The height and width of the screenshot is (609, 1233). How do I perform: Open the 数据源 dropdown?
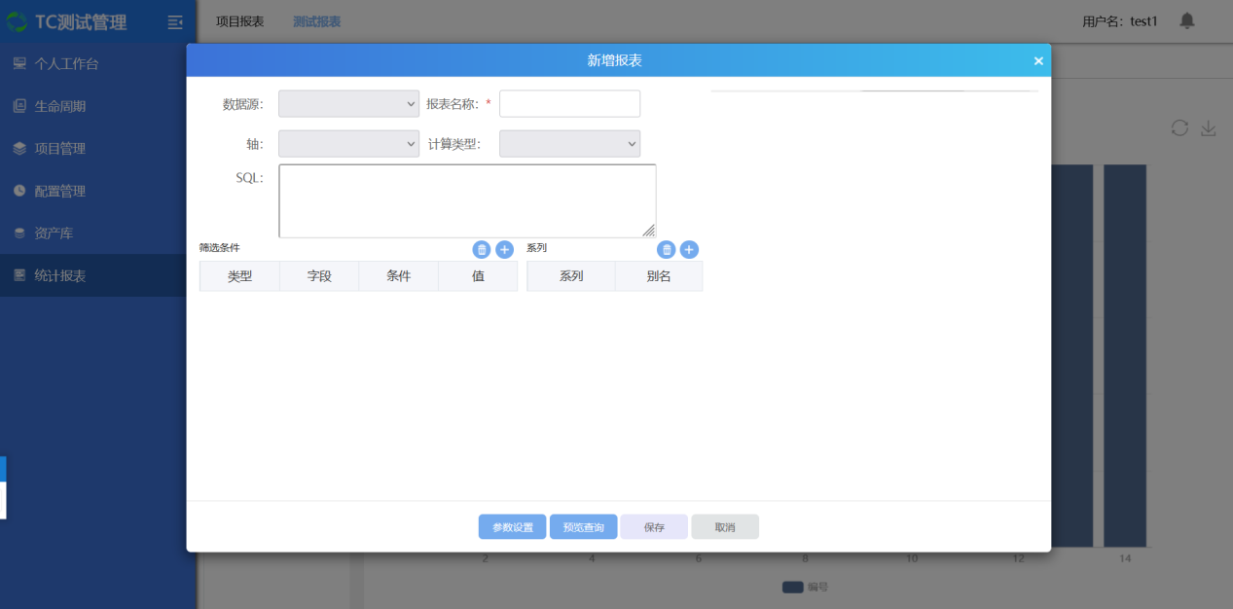tap(348, 104)
